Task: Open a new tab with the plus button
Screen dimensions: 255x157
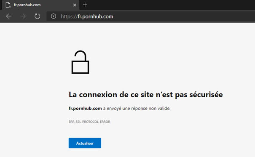Action: coord(85,5)
